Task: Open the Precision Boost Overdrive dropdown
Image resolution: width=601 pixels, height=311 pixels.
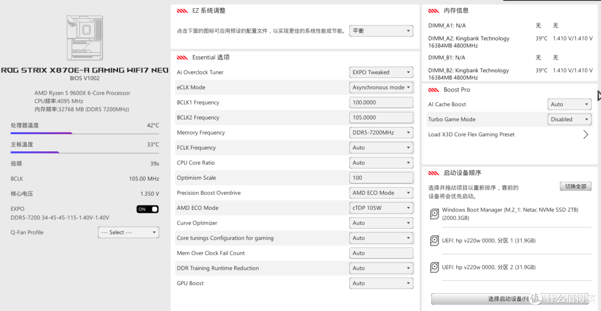Action: [381, 193]
